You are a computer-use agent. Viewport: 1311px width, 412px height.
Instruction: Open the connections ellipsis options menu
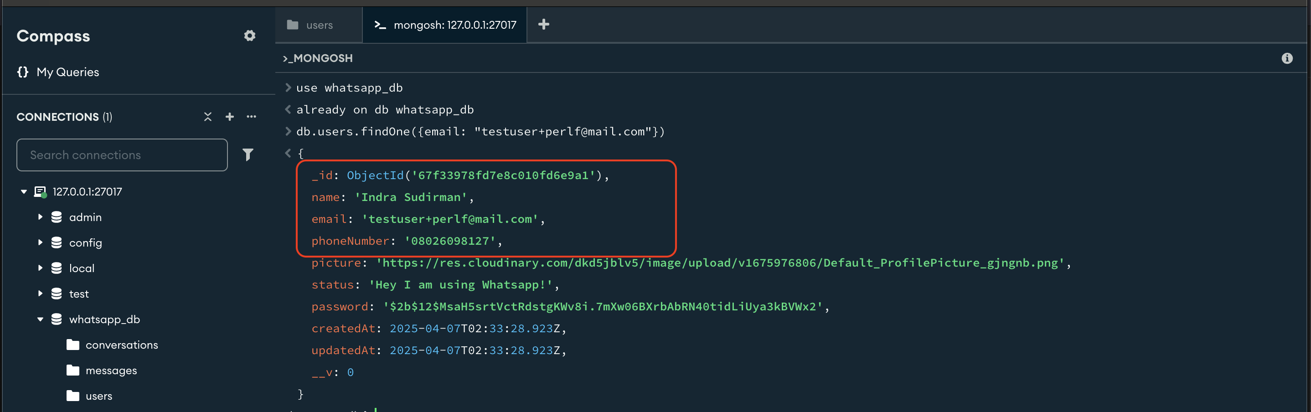(252, 117)
